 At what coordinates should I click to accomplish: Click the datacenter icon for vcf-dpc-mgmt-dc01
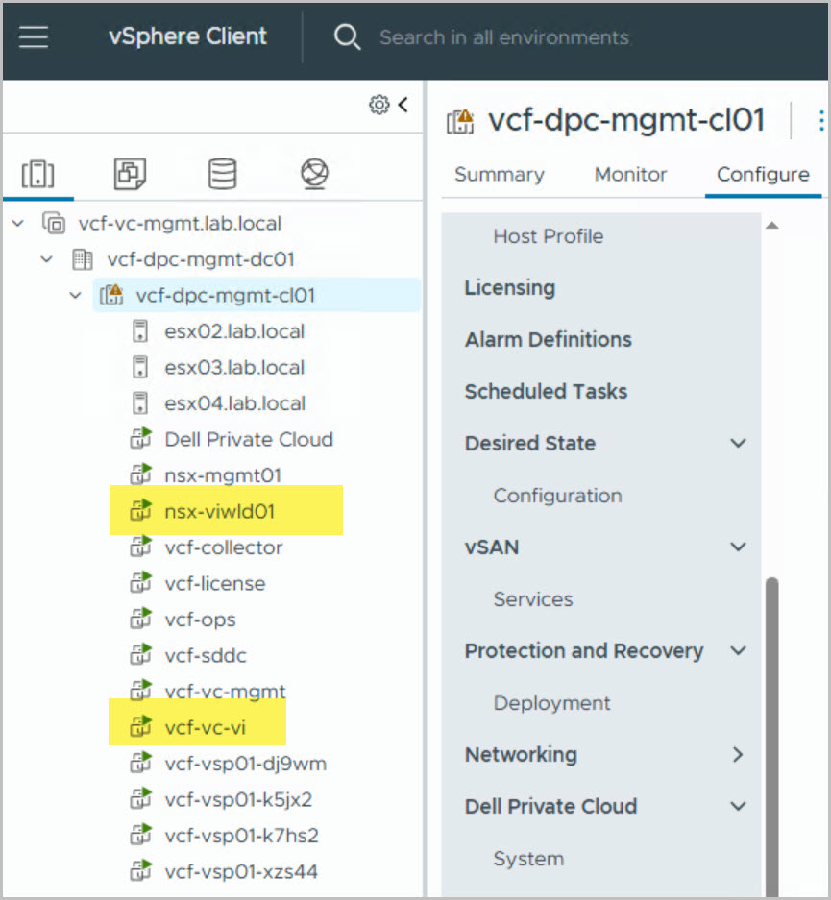pyautogui.click(x=82, y=259)
